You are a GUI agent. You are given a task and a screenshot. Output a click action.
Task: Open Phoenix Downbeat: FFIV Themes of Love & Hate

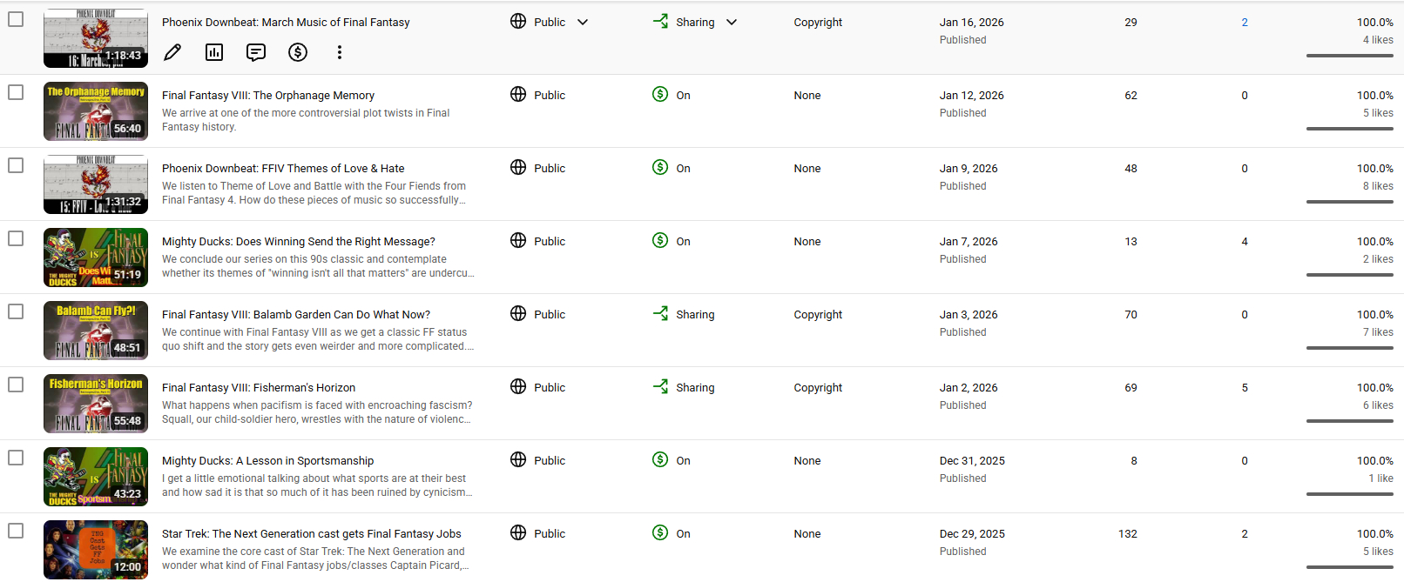tap(283, 169)
